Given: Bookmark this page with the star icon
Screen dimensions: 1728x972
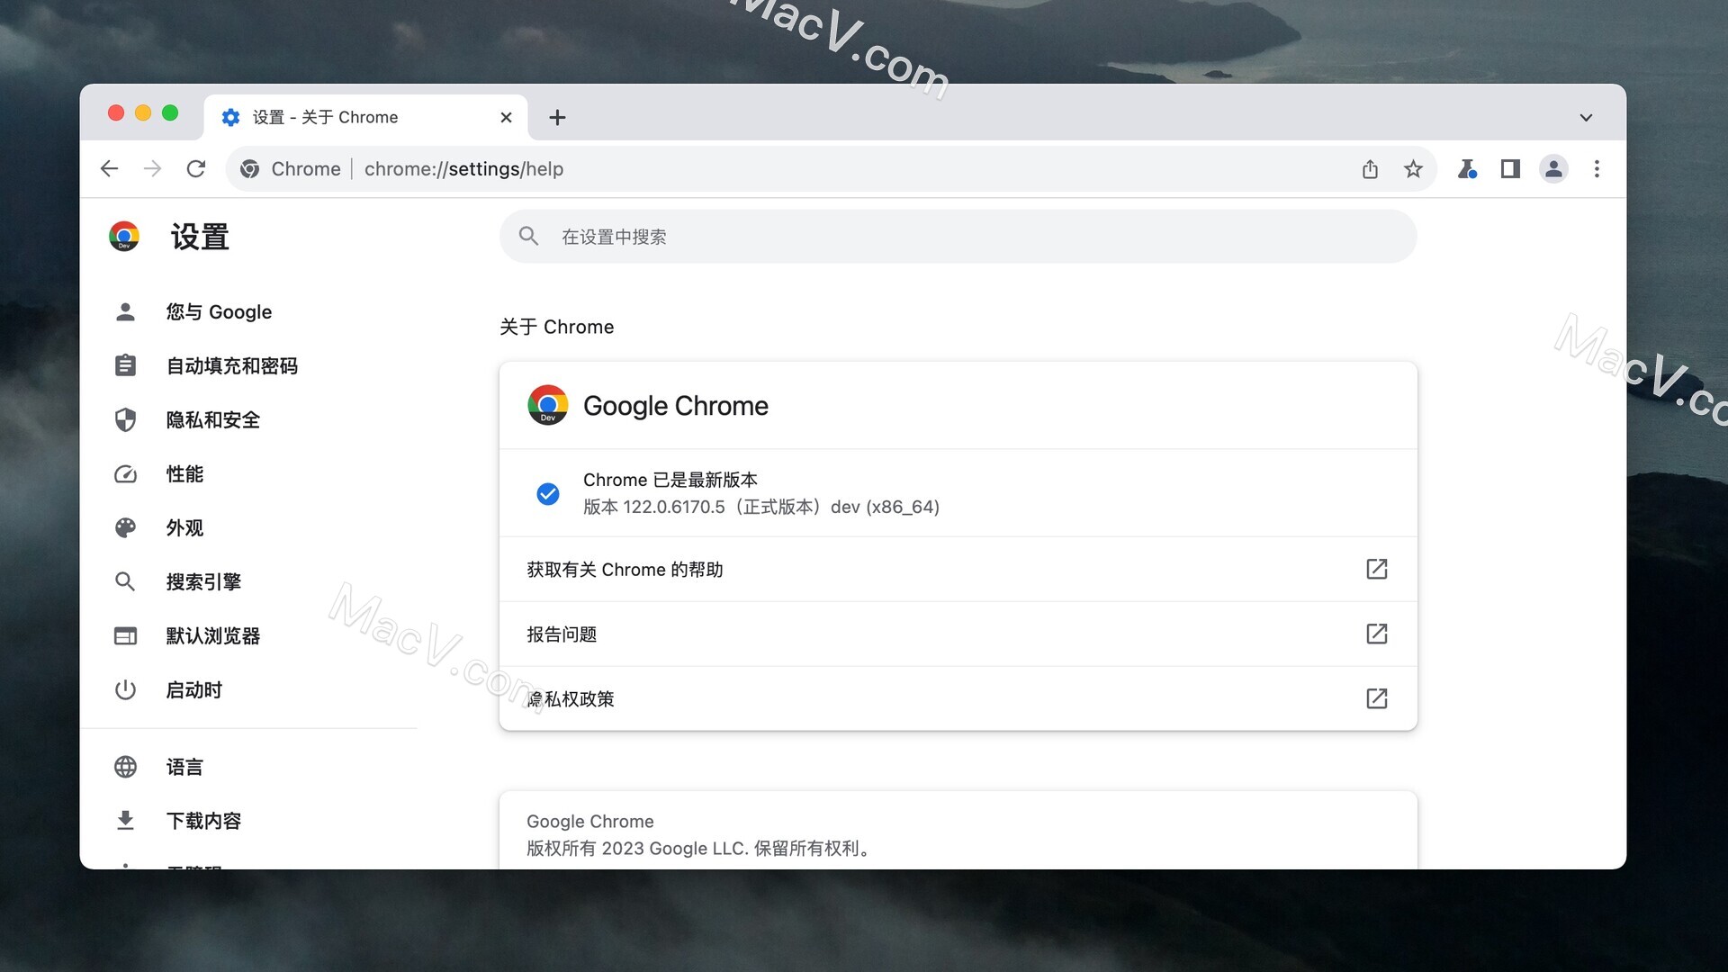Looking at the screenshot, I should click(x=1413, y=169).
